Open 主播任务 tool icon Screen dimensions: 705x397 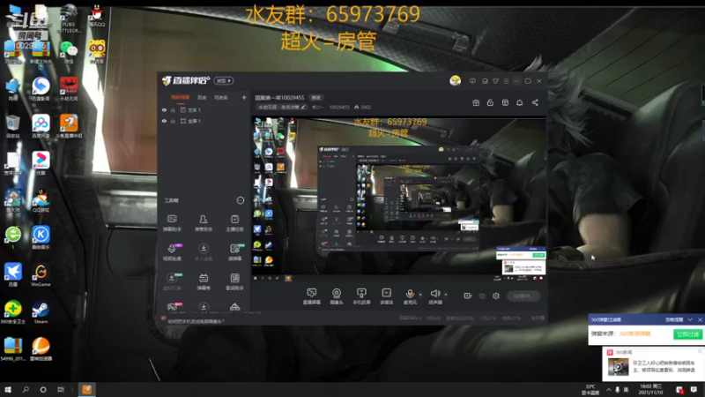pyautogui.click(x=234, y=222)
